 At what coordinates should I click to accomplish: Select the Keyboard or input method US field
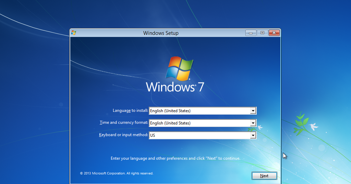pyautogui.click(x=203, y=135)
